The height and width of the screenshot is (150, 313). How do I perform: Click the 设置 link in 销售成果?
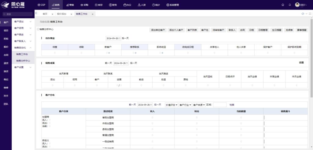click(x=301, y=62)
